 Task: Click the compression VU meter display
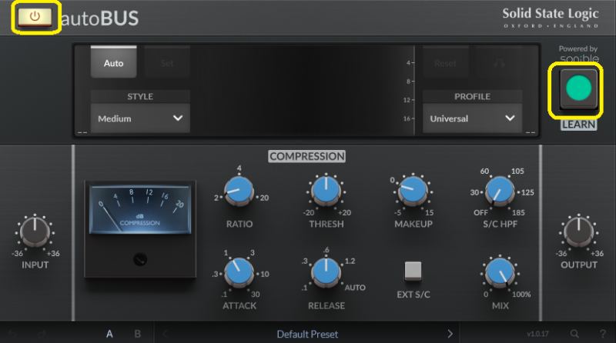pyautogui.click(x=139, y=208)
